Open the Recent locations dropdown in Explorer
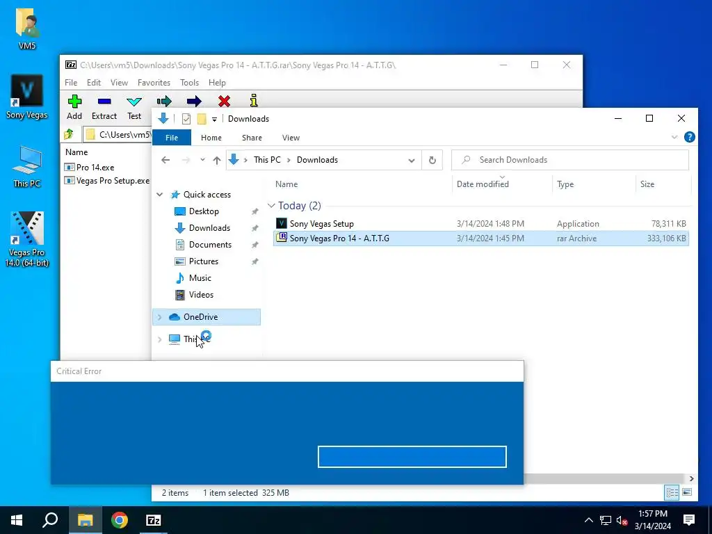712x534 pixels. pos(202,160)
